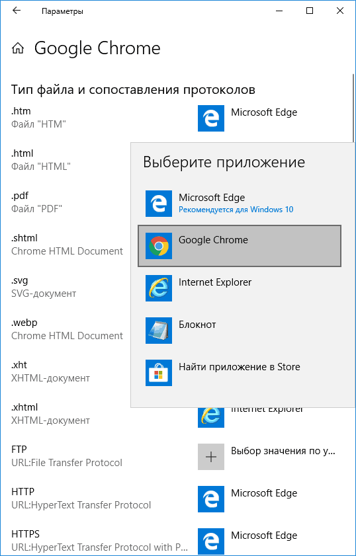Click vertical scrollbar on the right edge
This screenshot has height=556, width=356.
click(353, 108)
